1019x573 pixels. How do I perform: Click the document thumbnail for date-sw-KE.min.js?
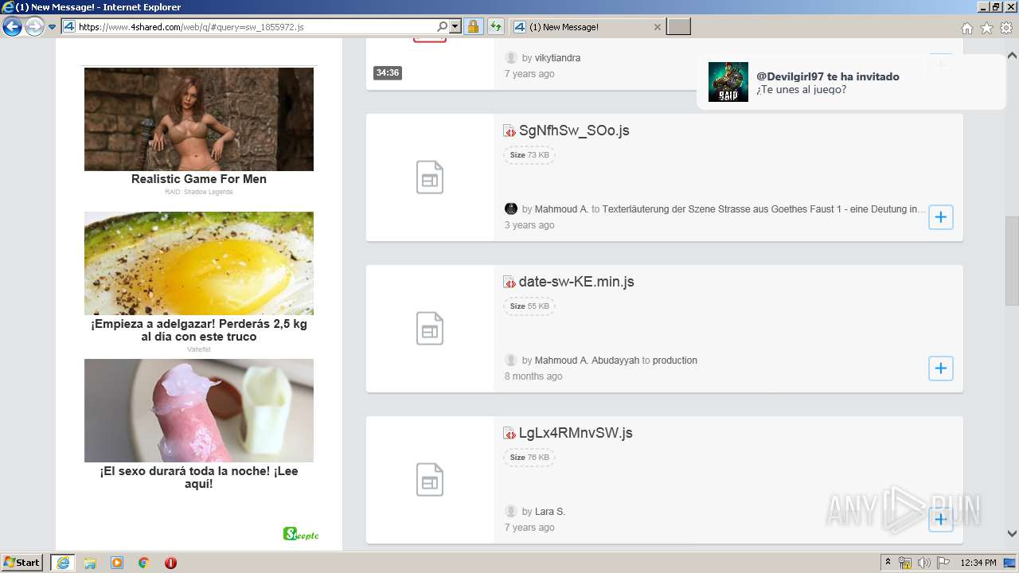[430, 329]
